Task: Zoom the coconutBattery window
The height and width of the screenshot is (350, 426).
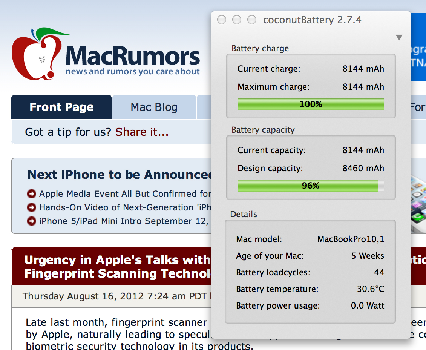Action: (x=252, y=20)
